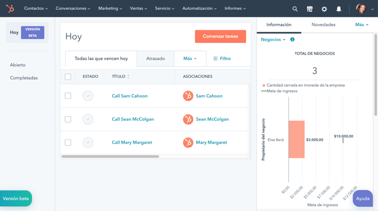378x211 pixels.
Task: Open the notifications bell
Action: pyautogui.click(x=338, y=9)
